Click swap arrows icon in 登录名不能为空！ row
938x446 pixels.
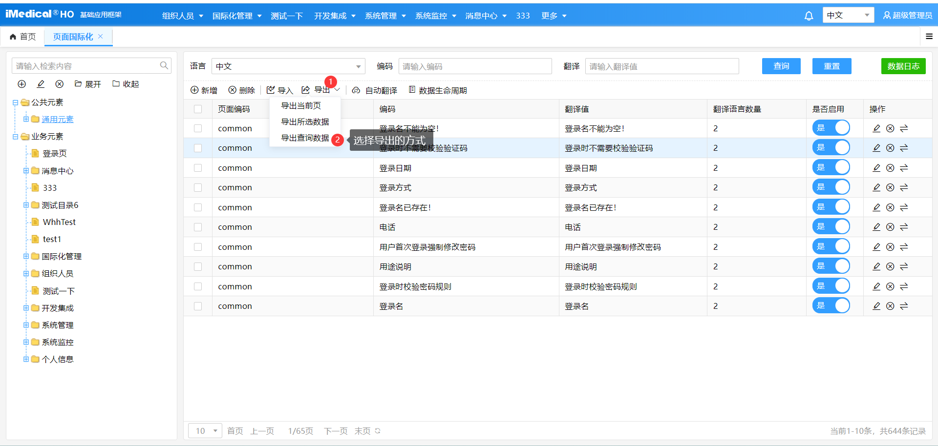tap(904, 128)
